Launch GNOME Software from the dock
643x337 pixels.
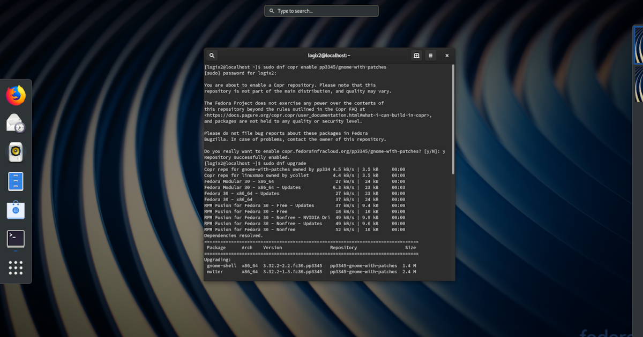coord(16,210)
